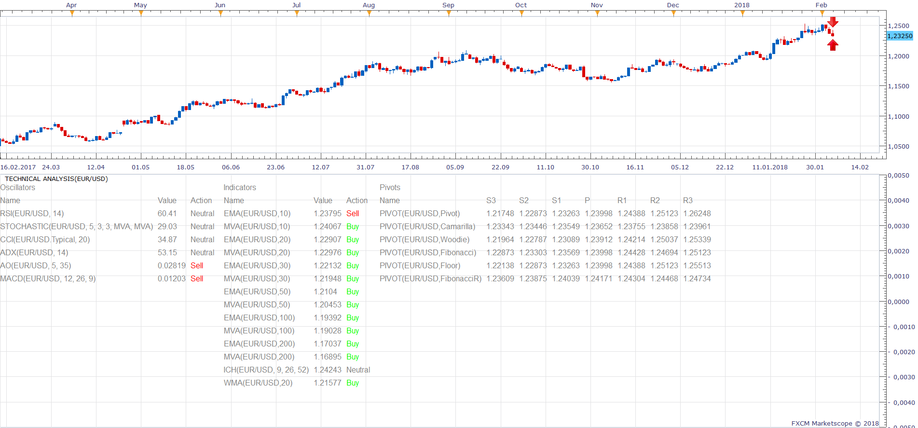The width and height of the screenshot is (918, 428).
Task: Click the Pivot row R3 value 1.26248
Action: coord(697,213)
